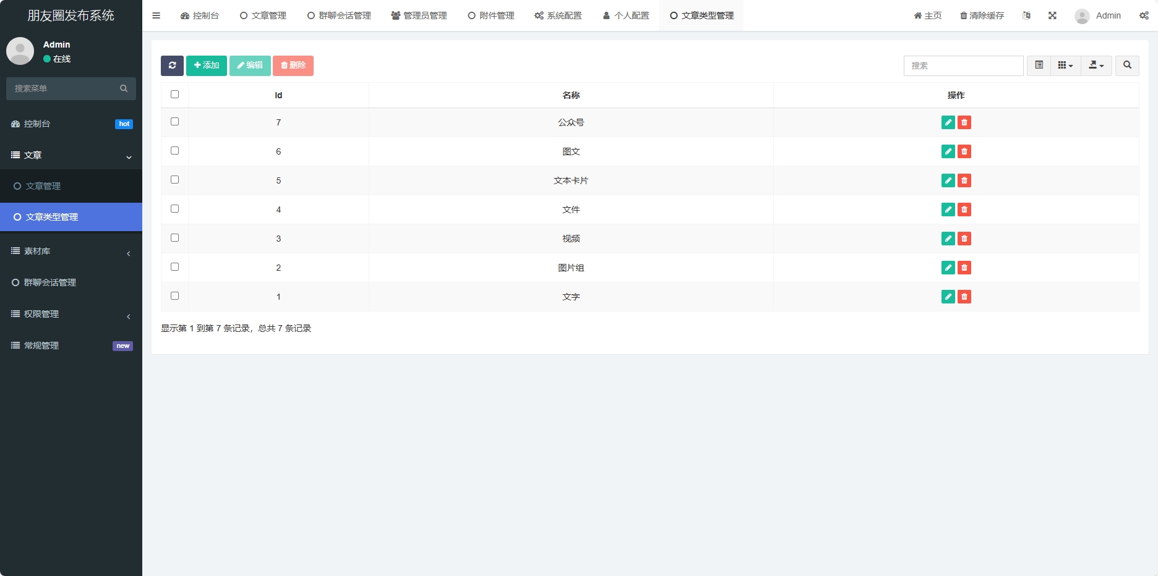
Task: Check the select-all checkbox in table header
Action: pos(174,95)
